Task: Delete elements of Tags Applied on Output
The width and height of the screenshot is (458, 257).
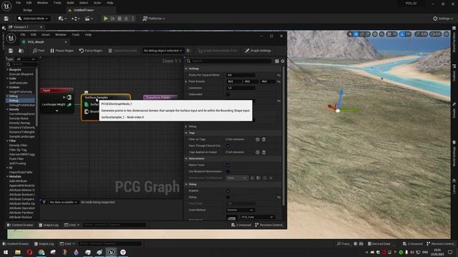Action: click(264, 152)
